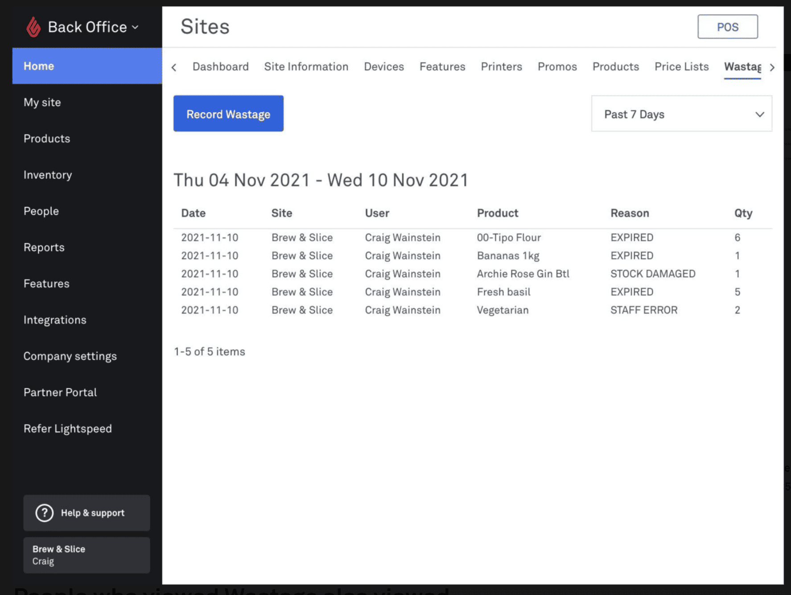
Task: Click the Refer Lightspeed sidebar link
Action: [x=68, y=429]
